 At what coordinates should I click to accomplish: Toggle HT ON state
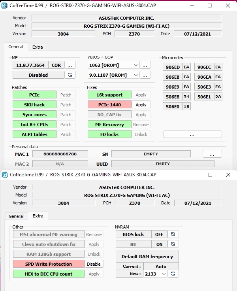pos(159,244)
